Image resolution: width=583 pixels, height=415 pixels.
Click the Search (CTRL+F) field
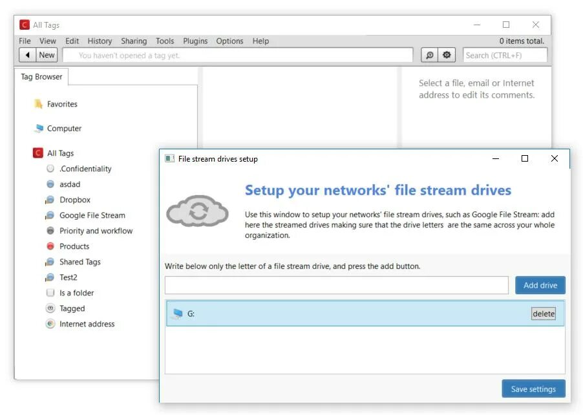pyautogui.click(x=505, y=56)
